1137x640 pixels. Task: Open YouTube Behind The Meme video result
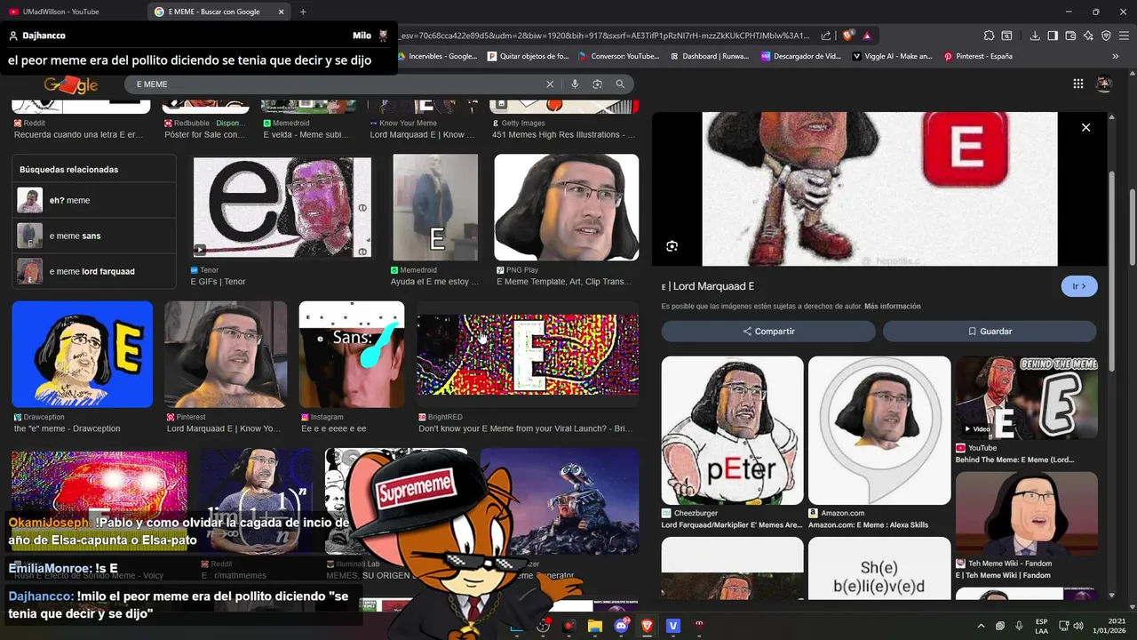[x=1026, y=398]
